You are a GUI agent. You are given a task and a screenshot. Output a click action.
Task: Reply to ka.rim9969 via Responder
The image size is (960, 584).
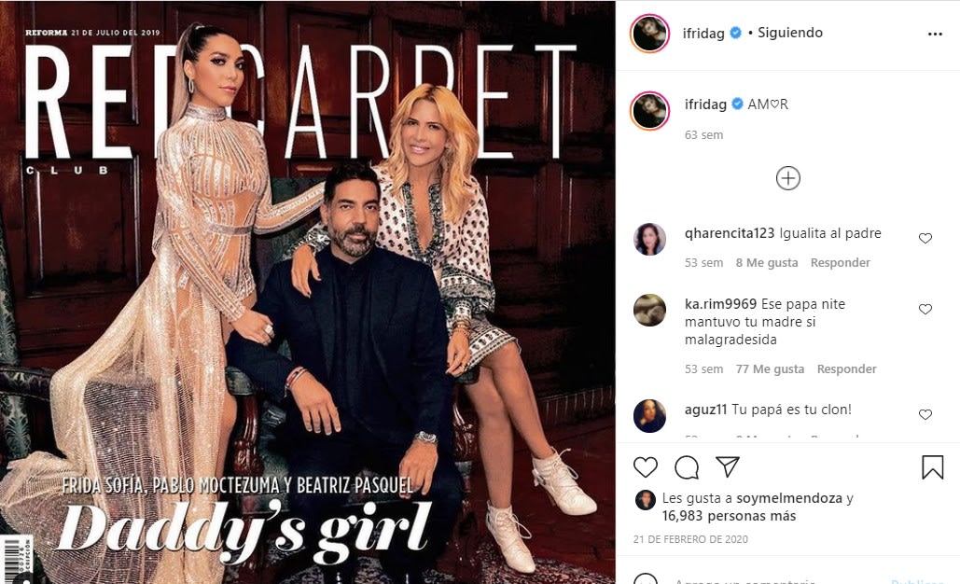point(847,369)
